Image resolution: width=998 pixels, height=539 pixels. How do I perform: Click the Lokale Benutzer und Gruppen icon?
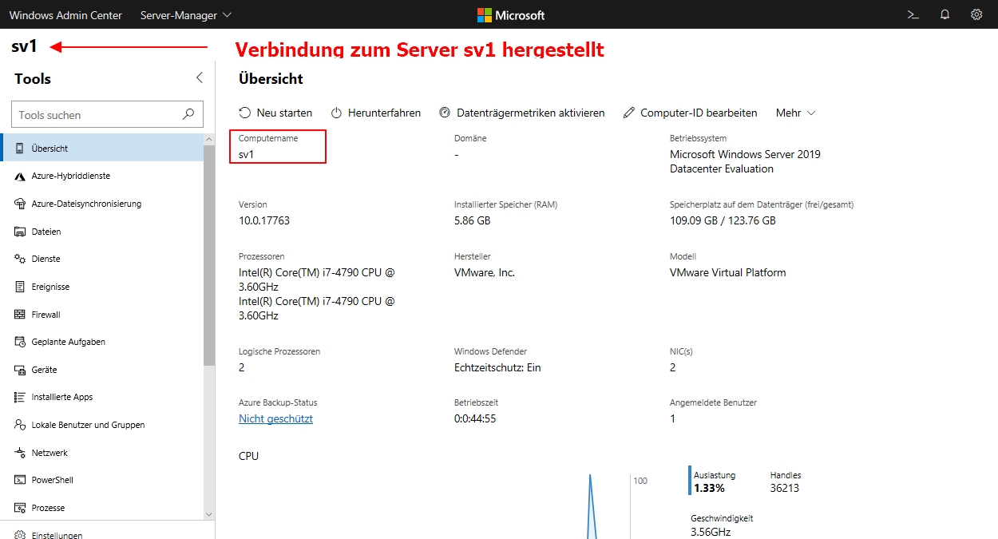coord(20,425)
